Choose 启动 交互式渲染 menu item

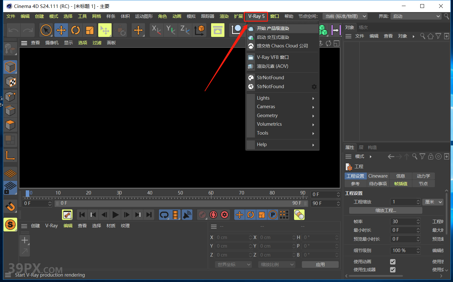[283, 37]
